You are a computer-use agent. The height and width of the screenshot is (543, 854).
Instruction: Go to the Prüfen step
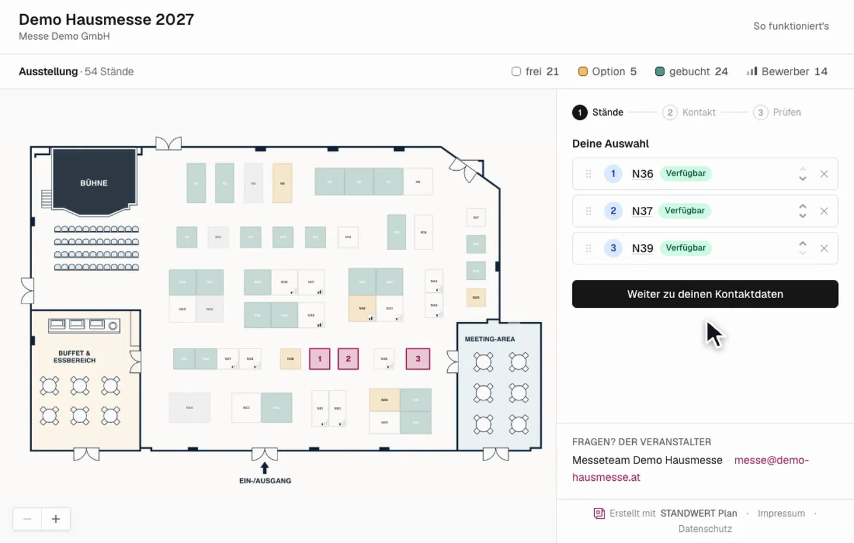pos(777,112)
